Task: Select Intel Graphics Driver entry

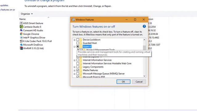Action: (34, 38)
